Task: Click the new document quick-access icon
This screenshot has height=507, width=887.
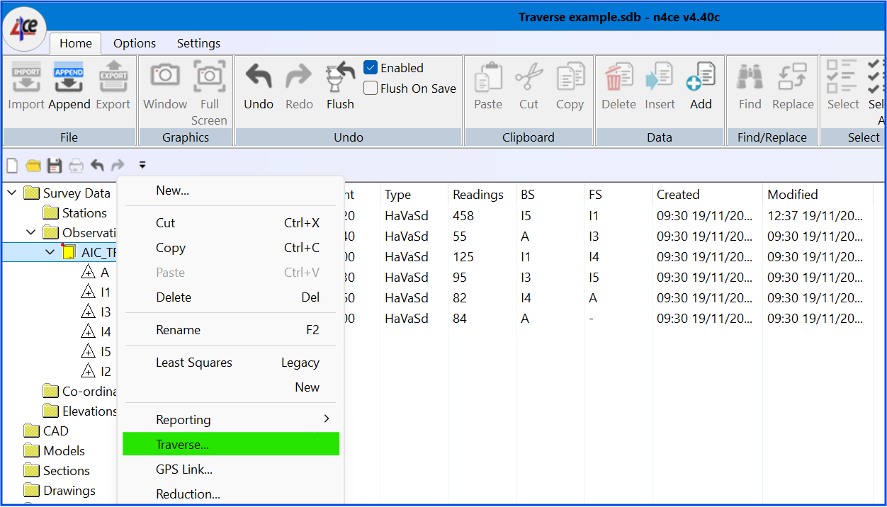Action: point(12,166)
